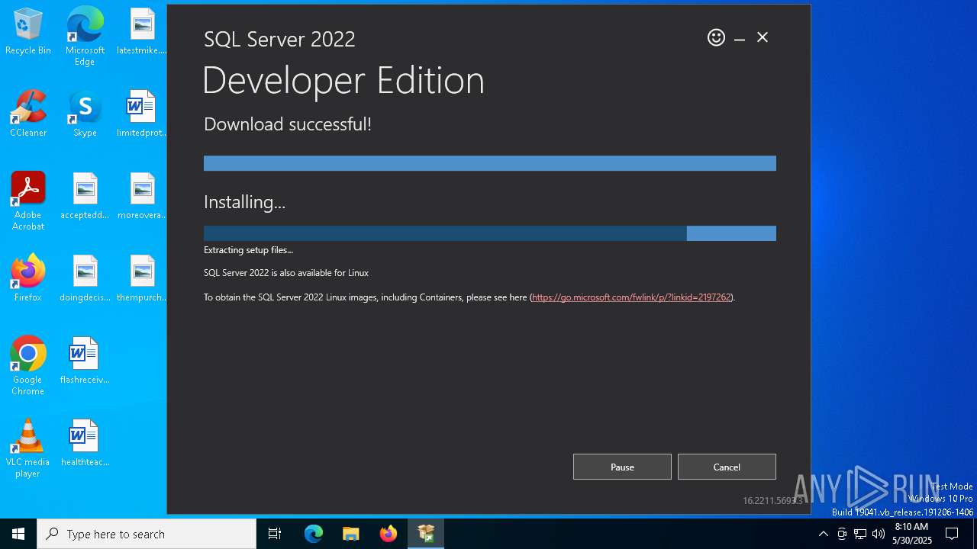Launch Microsoft Edge desktop shortcut
977x549 pixels.
(85, 36)
